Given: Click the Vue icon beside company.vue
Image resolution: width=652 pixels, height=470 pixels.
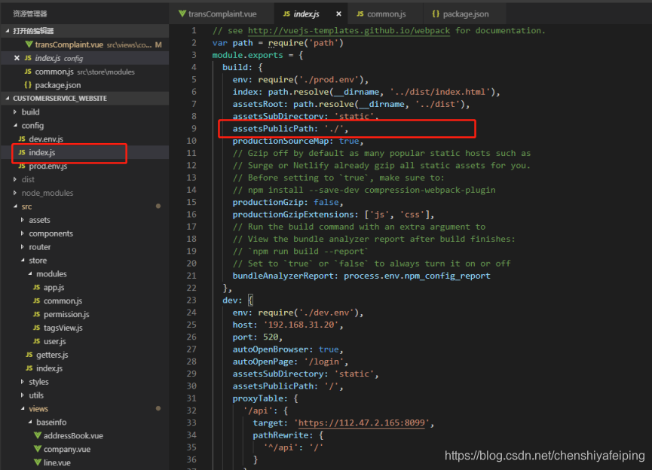Looking at the screenshot, I should pyautogui.click(x=38, y=449).
